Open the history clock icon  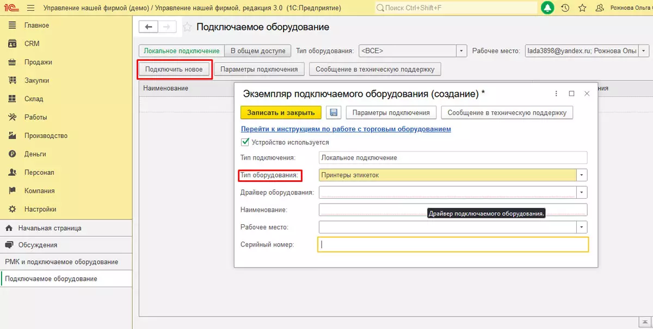[565, 8]
